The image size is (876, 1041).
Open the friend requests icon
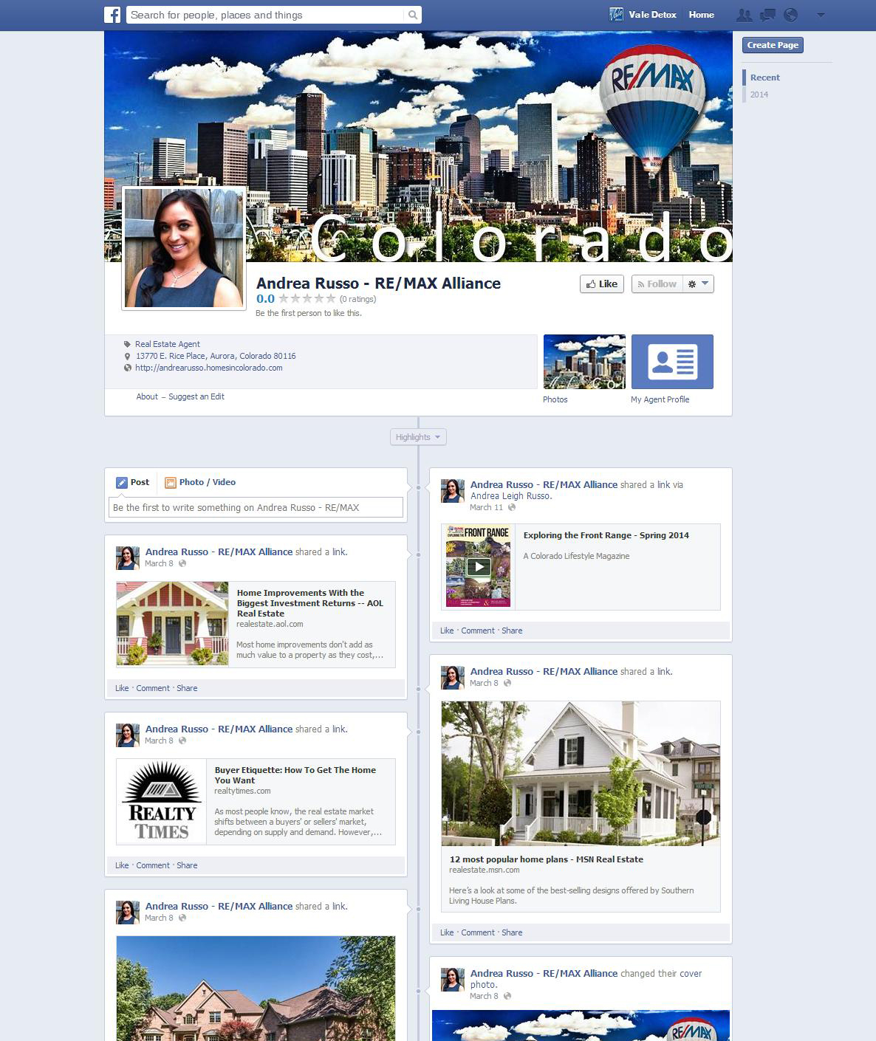[744, 15]
